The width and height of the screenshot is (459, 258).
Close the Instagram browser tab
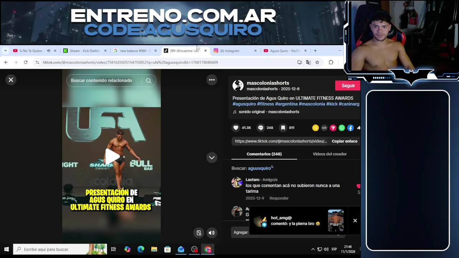255,51
